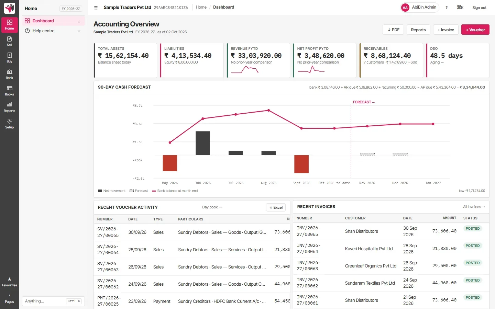Open voucher PMT/2026-27/00025 row
This screenshot has width=495, height=309.
click(192, 301)
